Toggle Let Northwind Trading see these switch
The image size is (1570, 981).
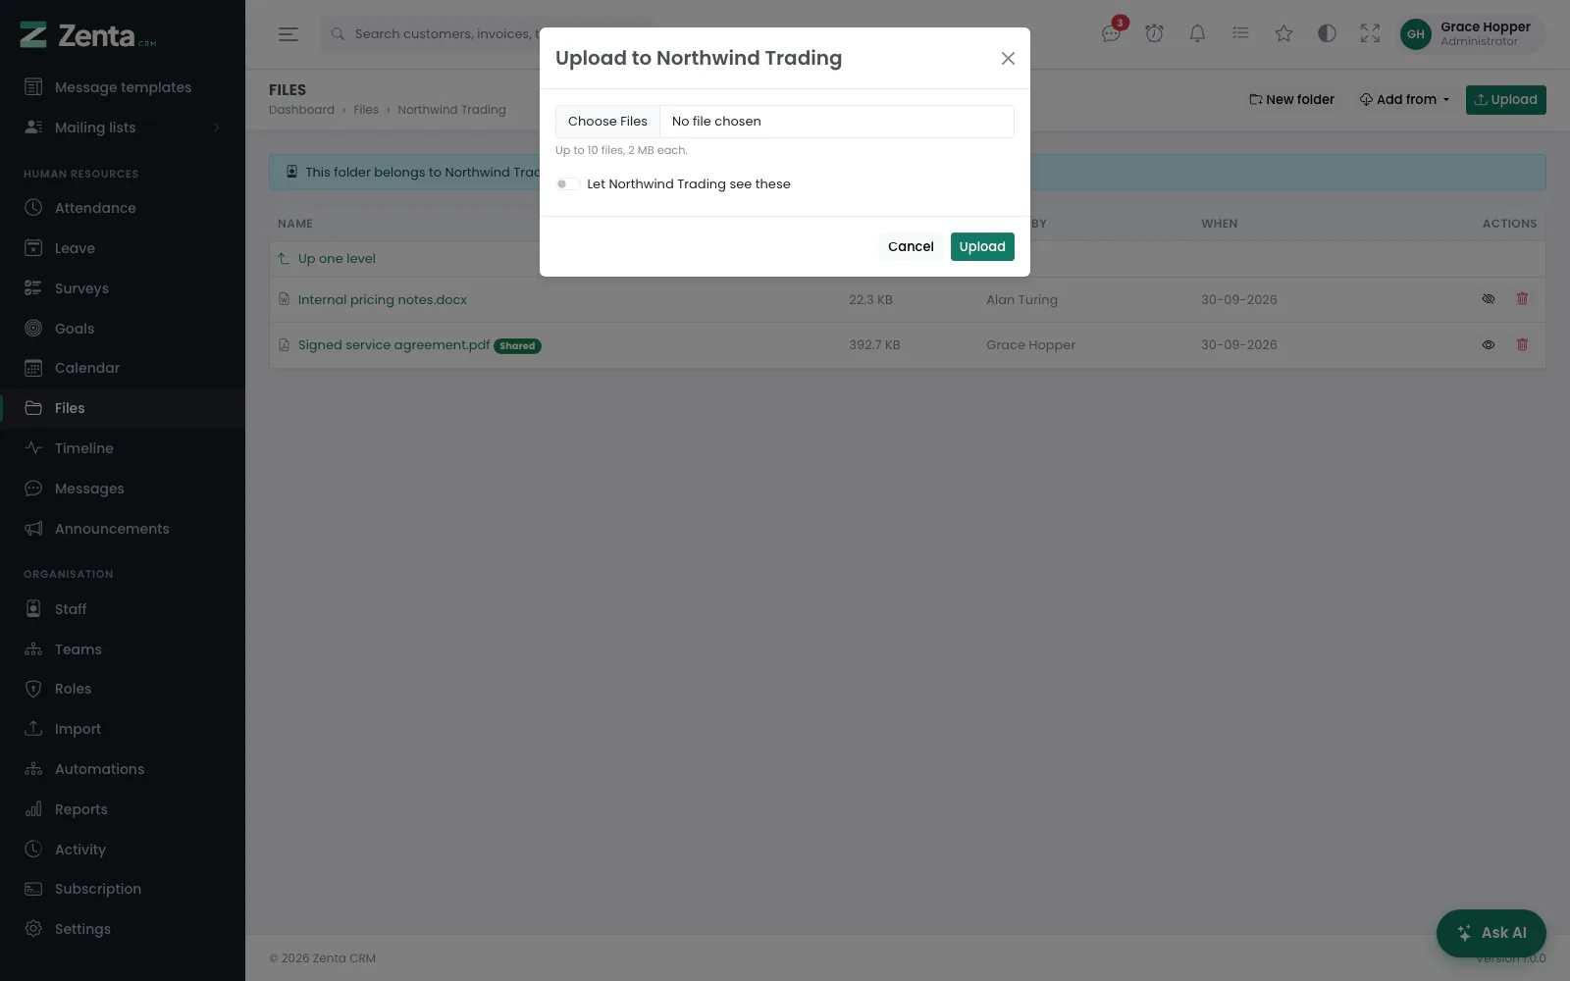pyautogui.click(x=567, y=184)
